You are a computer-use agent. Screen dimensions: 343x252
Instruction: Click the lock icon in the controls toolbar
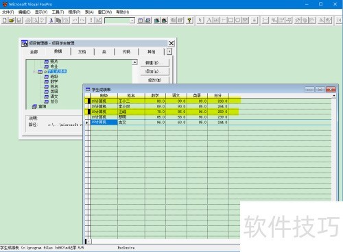click(x=255, y=21)
